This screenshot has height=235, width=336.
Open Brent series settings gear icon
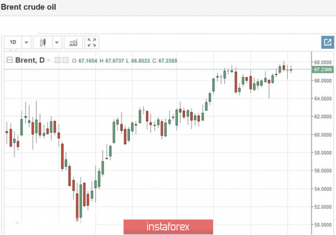66,61
